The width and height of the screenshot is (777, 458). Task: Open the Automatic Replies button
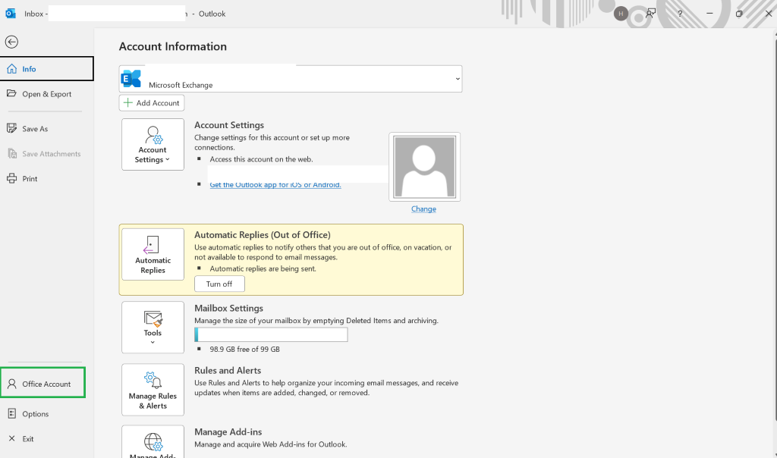[x=153, y=255]
